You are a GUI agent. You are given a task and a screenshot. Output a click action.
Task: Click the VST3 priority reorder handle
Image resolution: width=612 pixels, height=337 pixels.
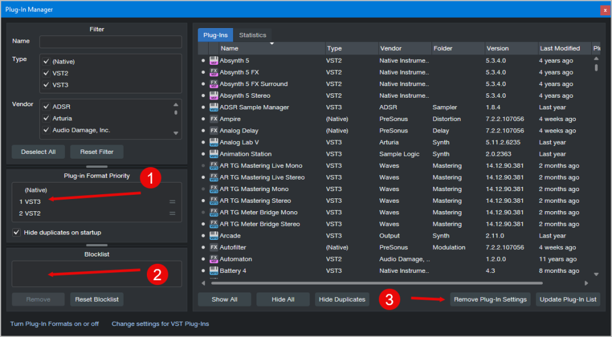click(x=172, y=201)
